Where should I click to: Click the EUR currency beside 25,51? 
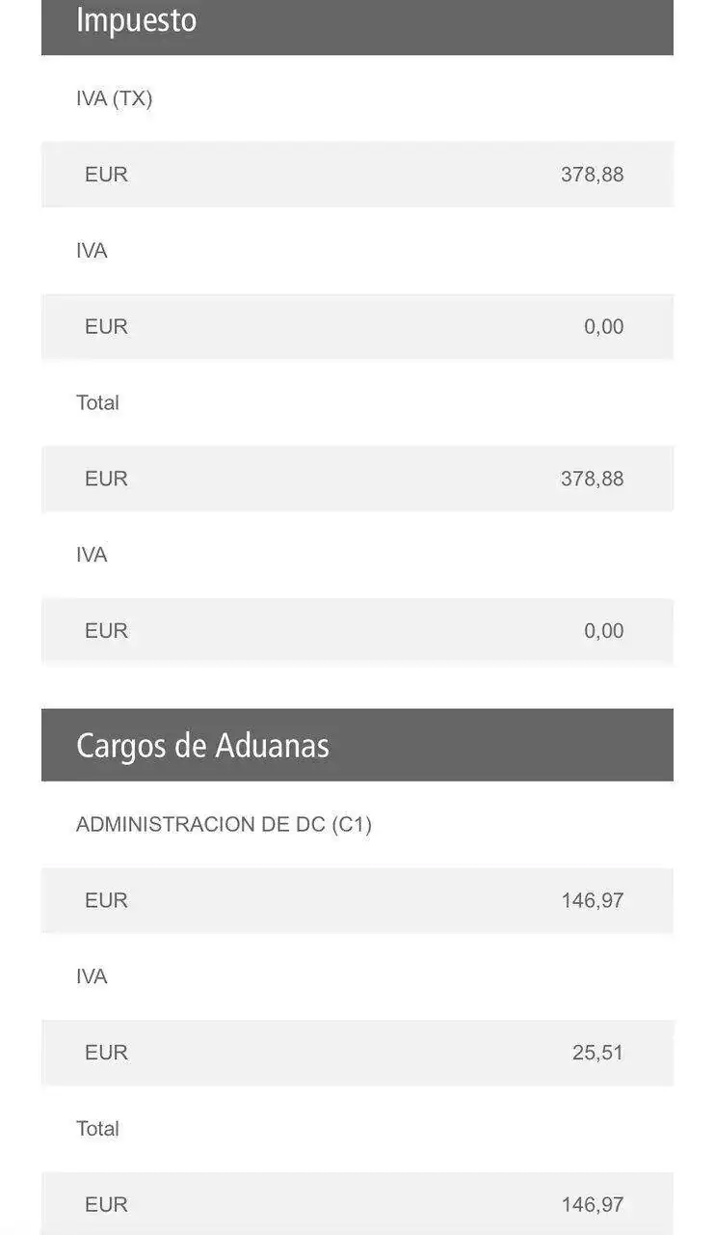click(x=106, y=1053)
